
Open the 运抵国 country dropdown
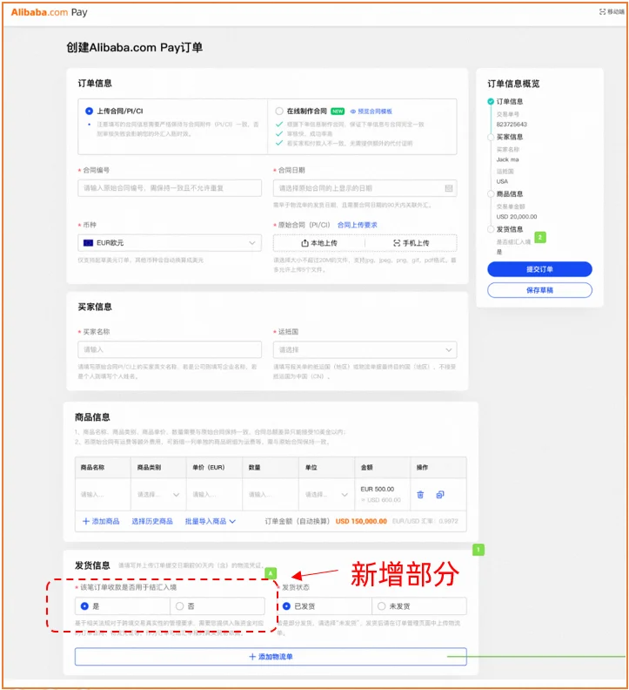click(x=365, y=350)
